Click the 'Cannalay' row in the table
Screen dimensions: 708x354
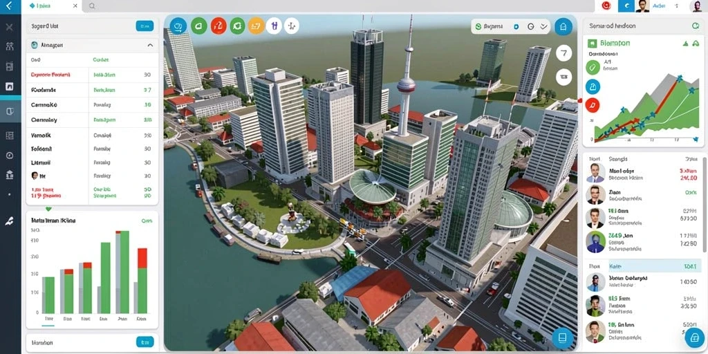[x=93, y=120]
